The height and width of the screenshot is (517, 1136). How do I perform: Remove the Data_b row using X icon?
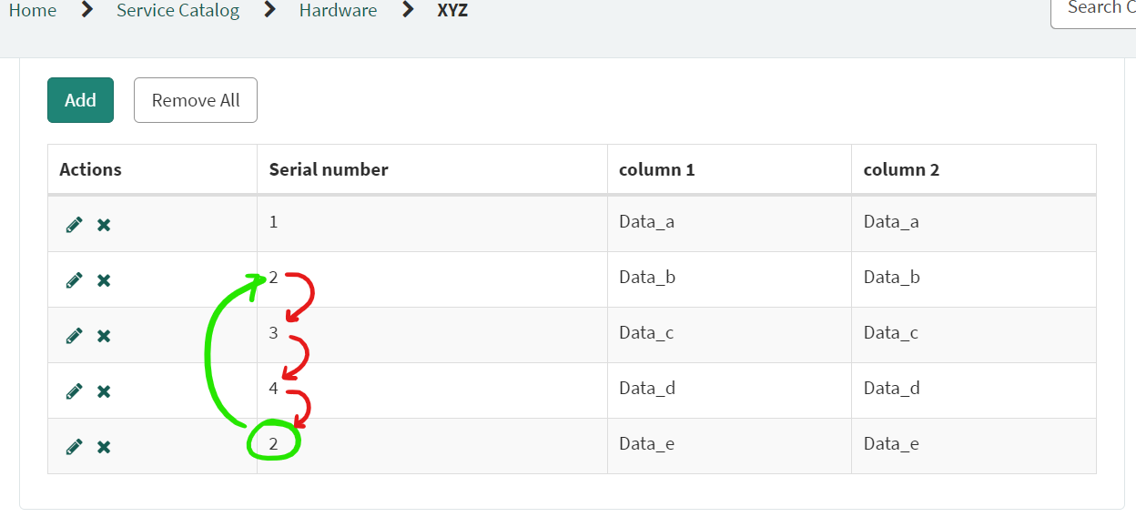[104, 280]
